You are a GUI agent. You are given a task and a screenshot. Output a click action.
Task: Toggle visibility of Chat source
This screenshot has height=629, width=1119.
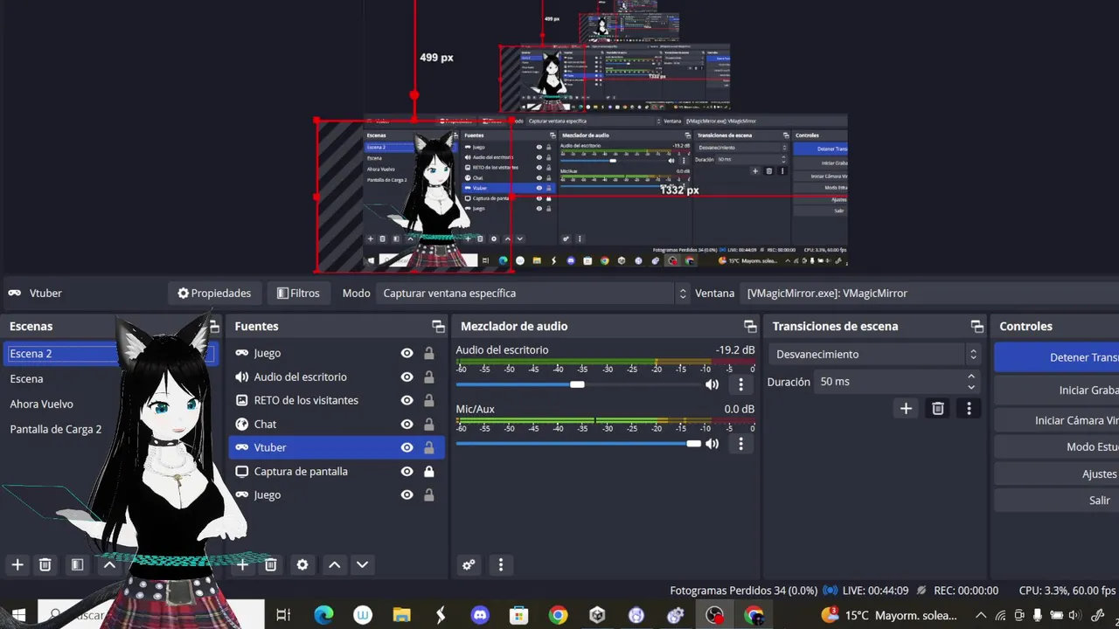407,424
